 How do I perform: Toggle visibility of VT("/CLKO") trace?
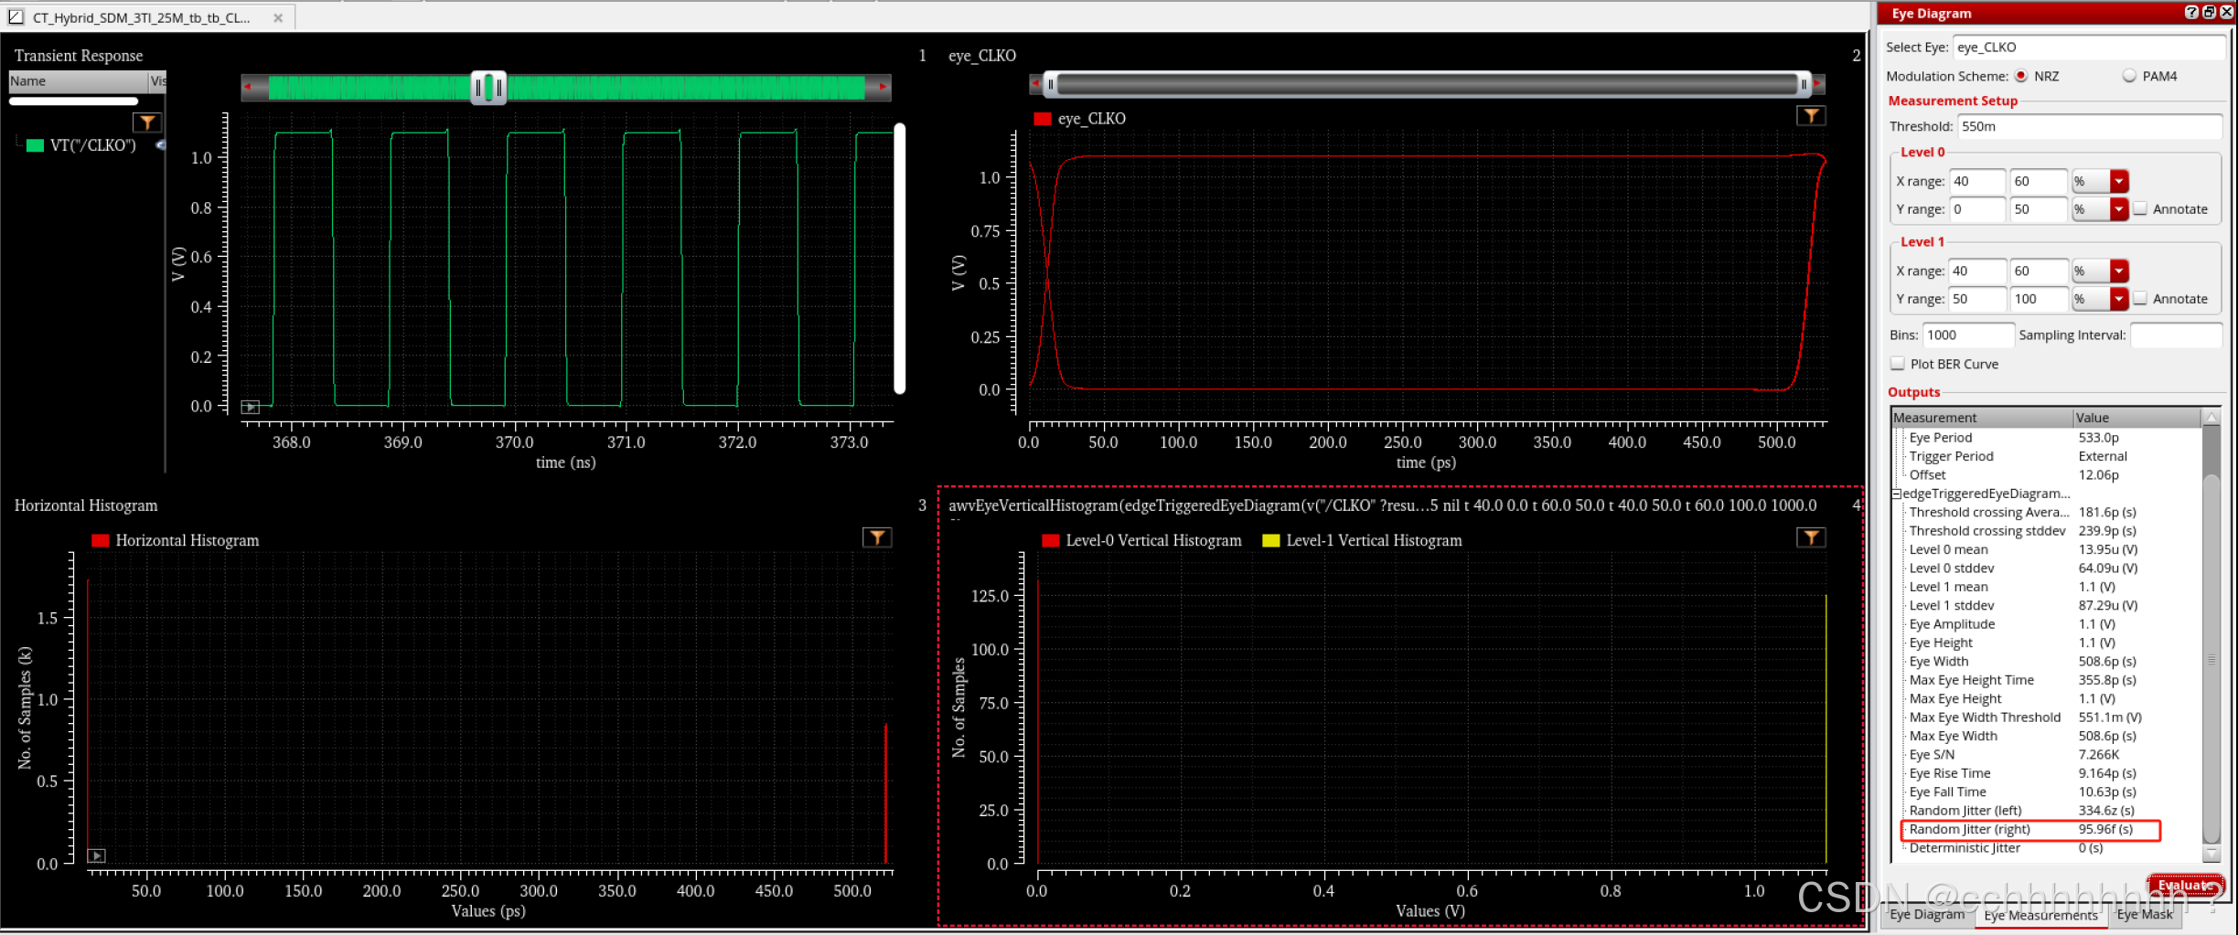(161, 145)
